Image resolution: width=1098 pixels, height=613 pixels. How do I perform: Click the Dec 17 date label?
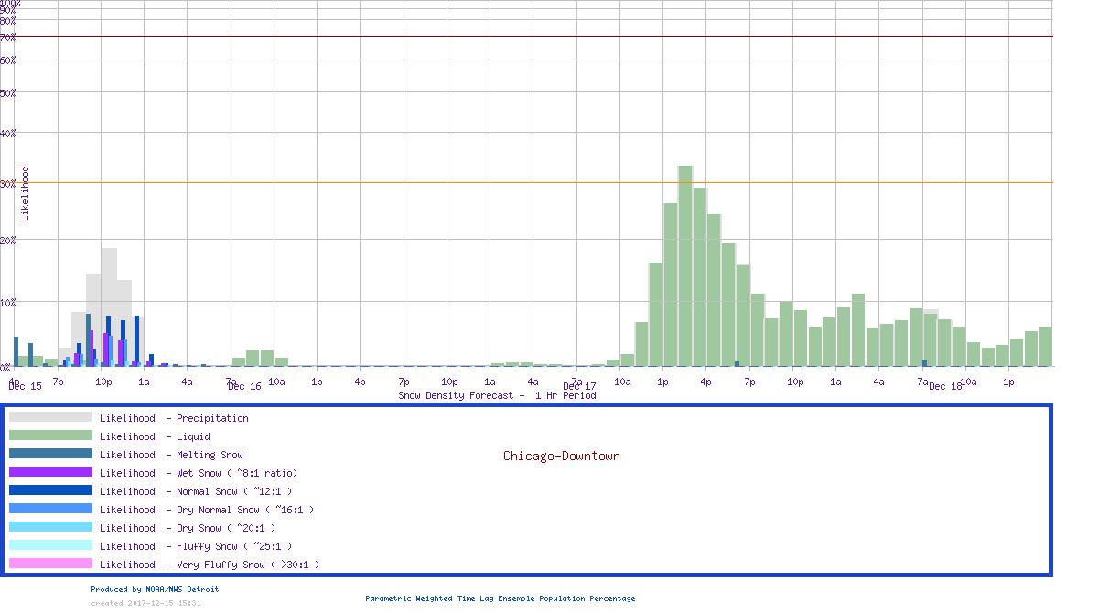(579, 386)
